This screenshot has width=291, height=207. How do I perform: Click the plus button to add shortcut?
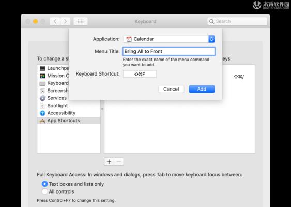pos(109,161)
